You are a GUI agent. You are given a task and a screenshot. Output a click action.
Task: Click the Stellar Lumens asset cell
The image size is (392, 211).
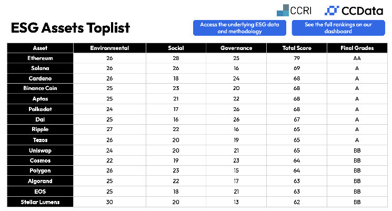click(x=40, y=201)
